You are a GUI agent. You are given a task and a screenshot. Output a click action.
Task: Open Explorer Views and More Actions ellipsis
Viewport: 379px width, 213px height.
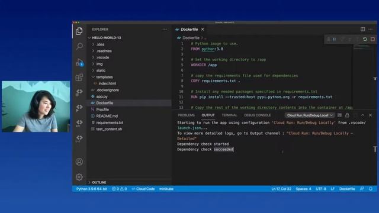[x=165, y=29]
